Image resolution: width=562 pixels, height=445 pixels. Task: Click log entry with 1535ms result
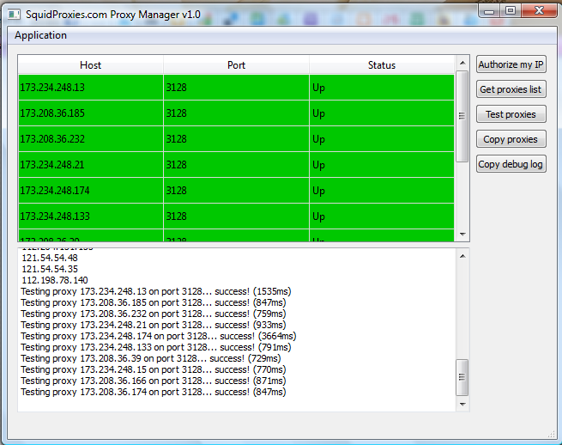[156, 291]
